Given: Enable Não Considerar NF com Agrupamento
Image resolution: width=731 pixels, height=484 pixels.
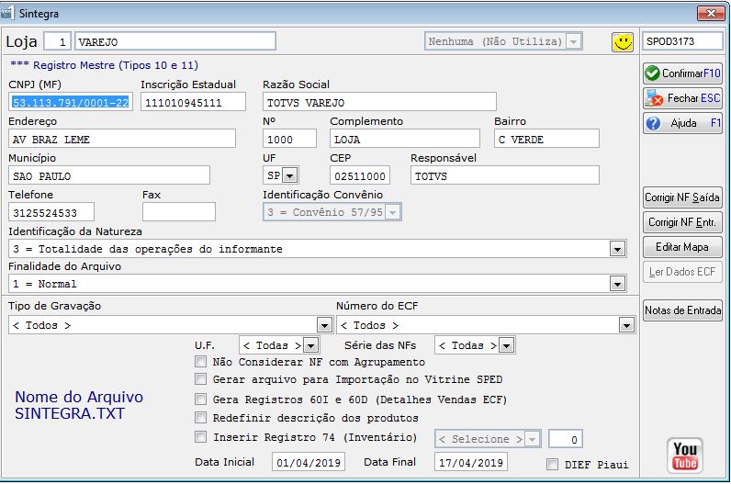Looking at the screenshot, I should [x=200, y=361].
